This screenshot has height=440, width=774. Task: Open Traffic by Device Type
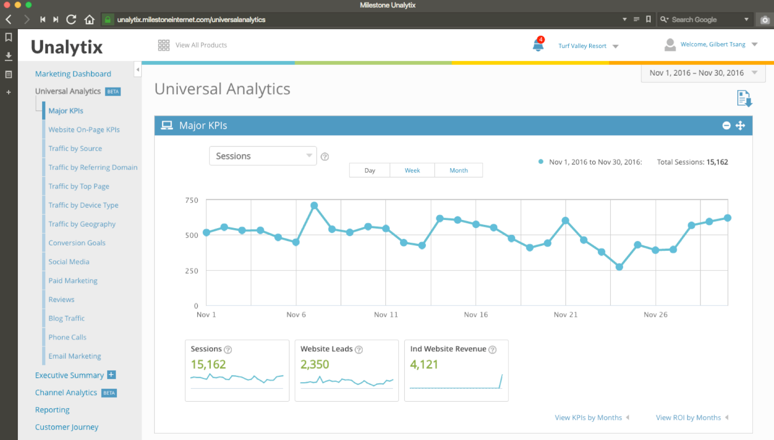83,205
